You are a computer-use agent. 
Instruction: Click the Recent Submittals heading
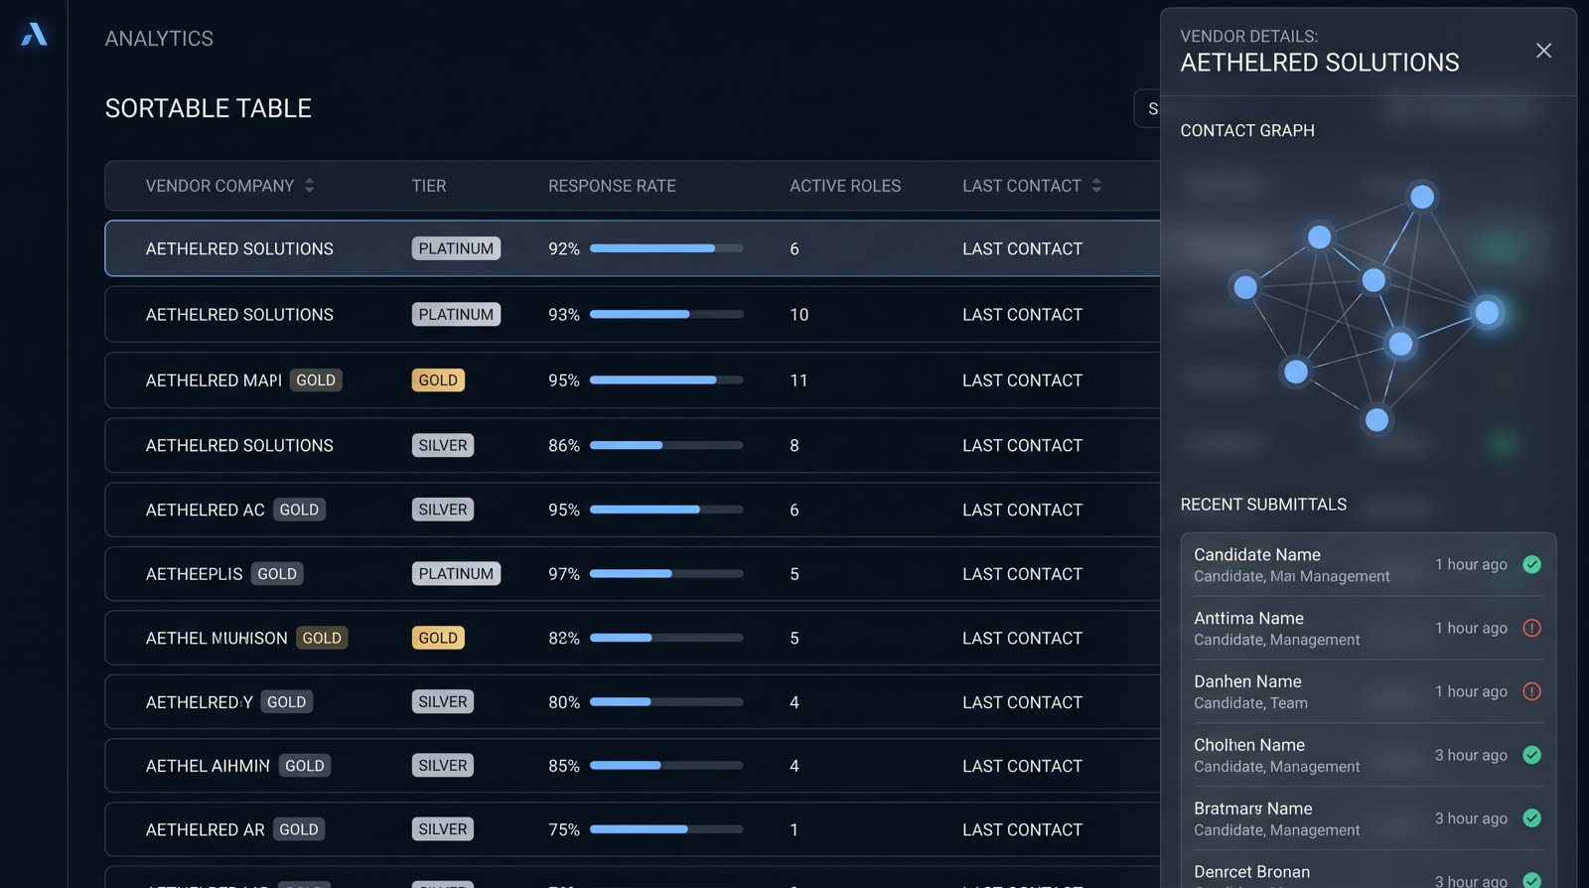pos(1263,505)
